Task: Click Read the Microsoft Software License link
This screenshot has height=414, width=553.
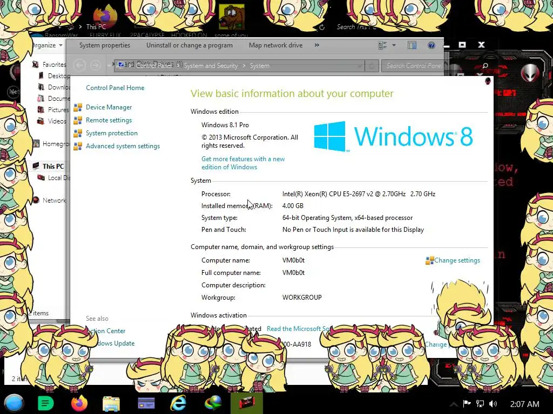Action: [298, 328]
